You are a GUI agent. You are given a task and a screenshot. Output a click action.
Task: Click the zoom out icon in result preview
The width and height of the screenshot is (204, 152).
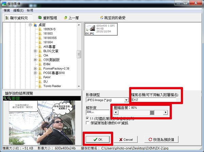click(9, 98)
